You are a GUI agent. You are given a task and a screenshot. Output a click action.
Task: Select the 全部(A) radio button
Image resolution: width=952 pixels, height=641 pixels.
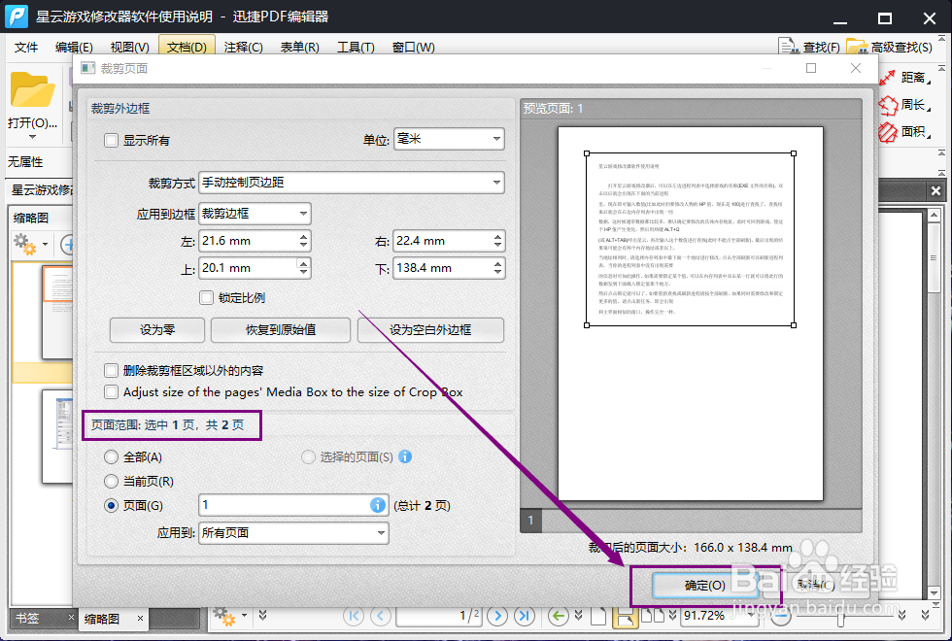point(111,456)
